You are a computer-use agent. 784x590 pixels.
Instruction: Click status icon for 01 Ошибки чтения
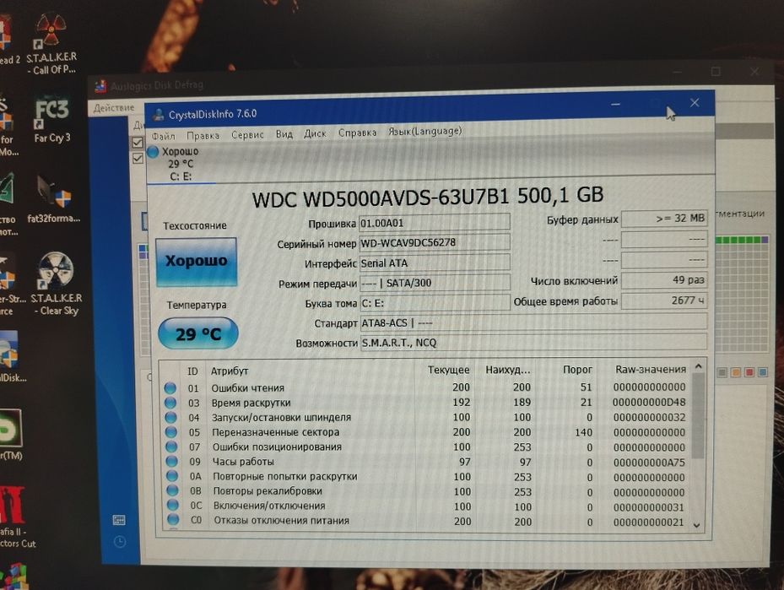coord(170,387)
